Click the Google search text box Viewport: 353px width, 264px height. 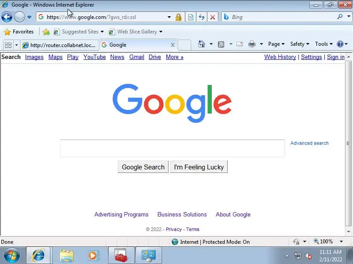(x=173, y=148)
